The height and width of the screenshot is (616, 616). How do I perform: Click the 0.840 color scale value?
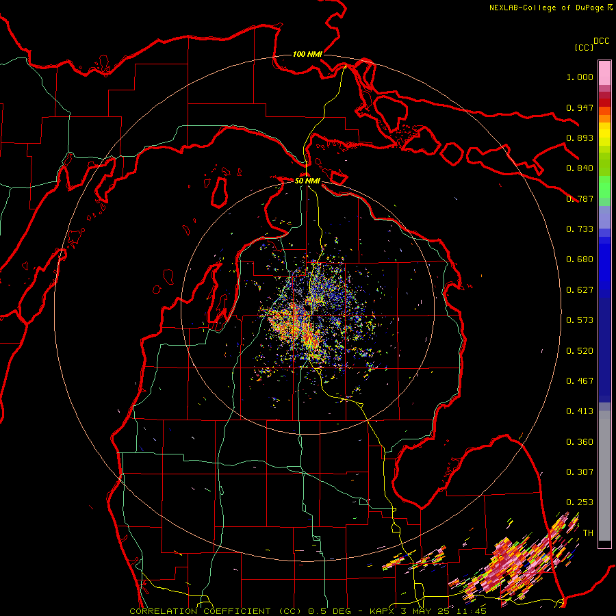[x=580, y=168]
